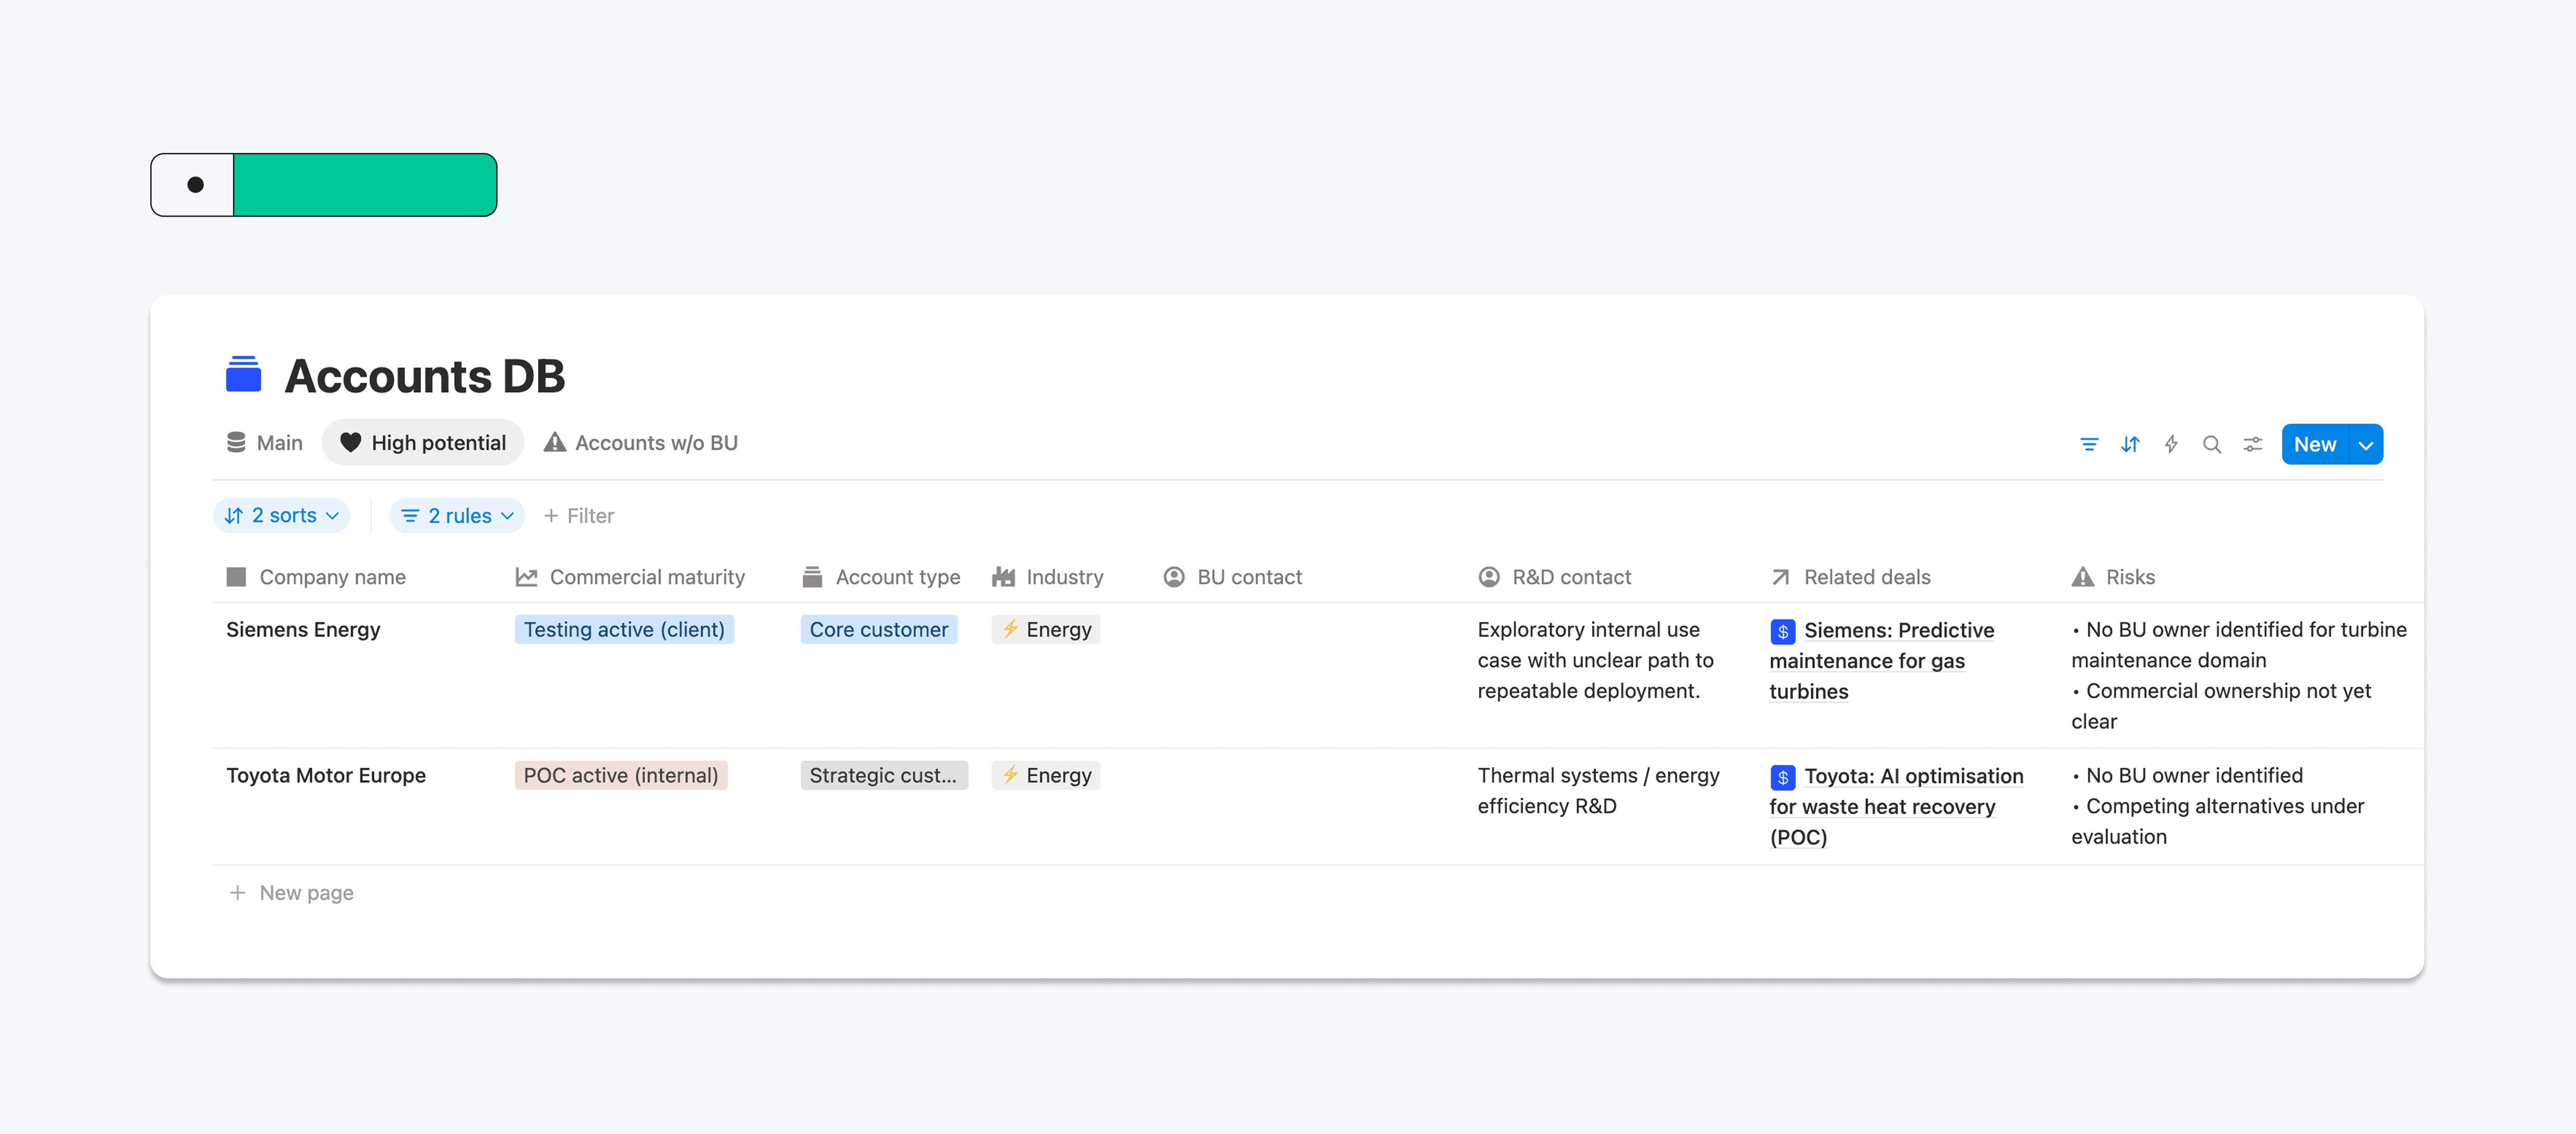
Task: Click Add Filter next to the rules
Action: tap(579, 516)
